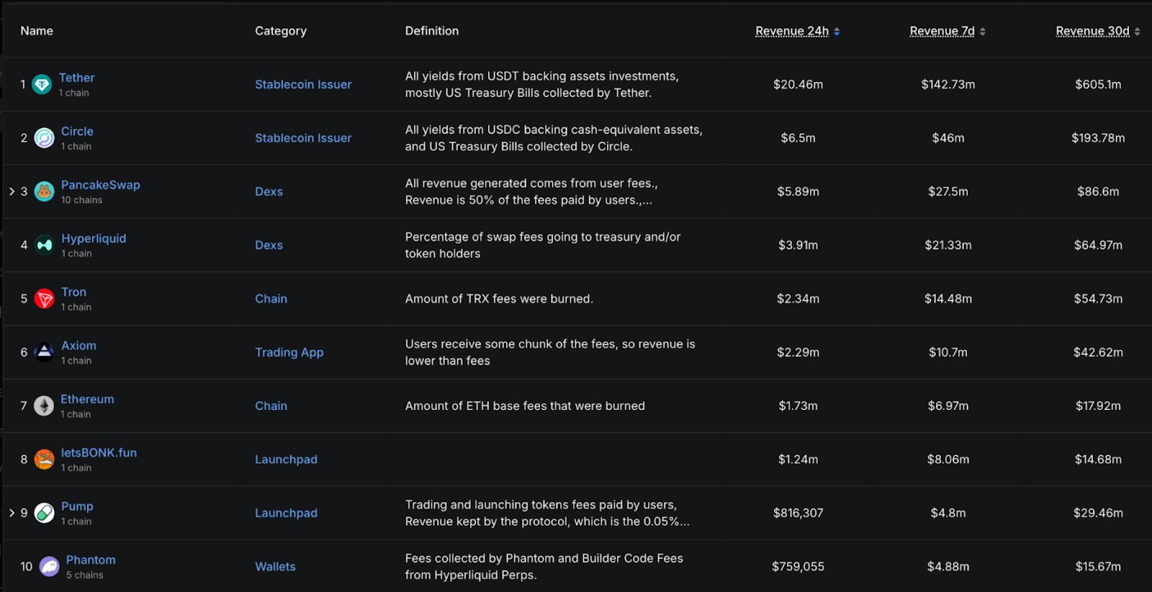Select Tether's $142.73m 7d revenue
This screenshot has width=1152, height=592.
click(948, 84)
